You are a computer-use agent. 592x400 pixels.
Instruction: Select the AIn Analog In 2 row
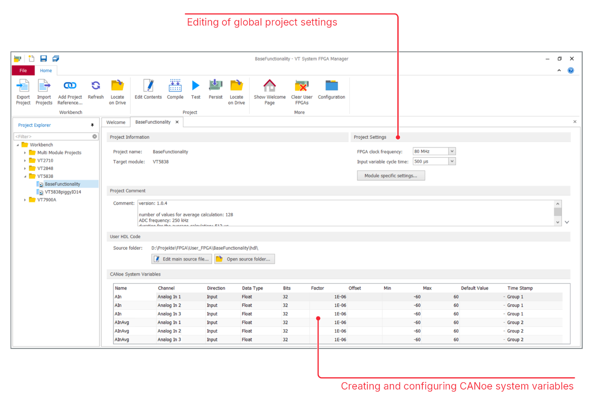coord(338,305)
